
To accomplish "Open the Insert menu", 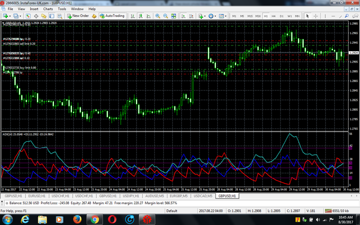I will coord(34,9).
